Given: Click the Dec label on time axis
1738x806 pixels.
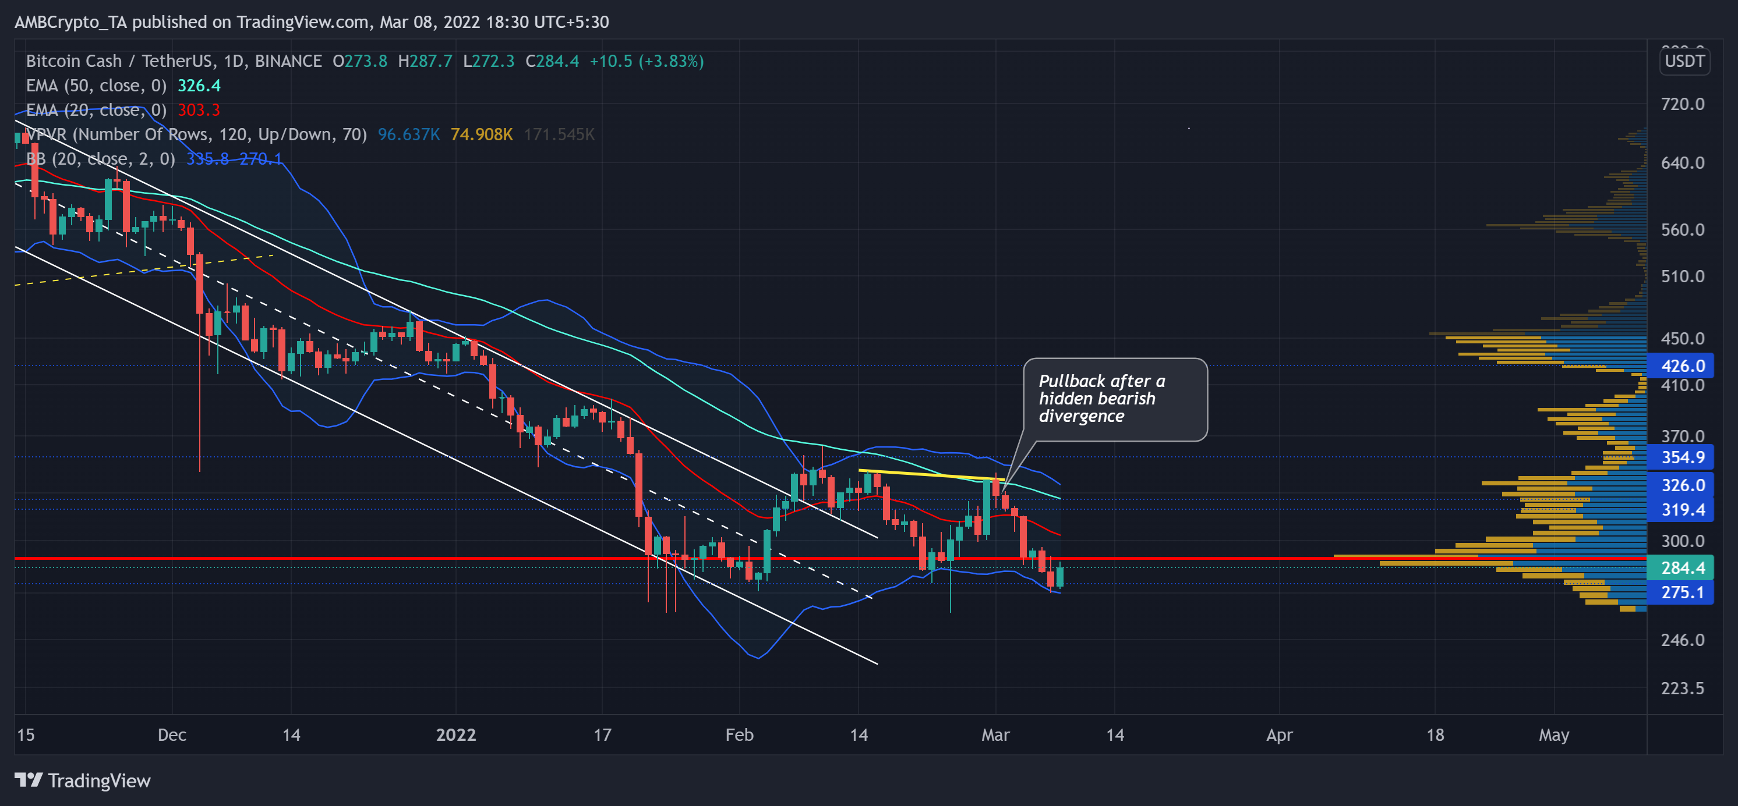Looking at the screenshot, I should coord(172,734).
